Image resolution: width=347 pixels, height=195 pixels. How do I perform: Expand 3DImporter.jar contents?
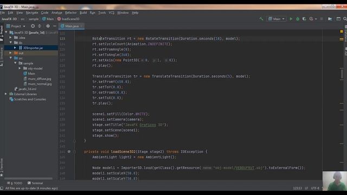pos(15,48)
